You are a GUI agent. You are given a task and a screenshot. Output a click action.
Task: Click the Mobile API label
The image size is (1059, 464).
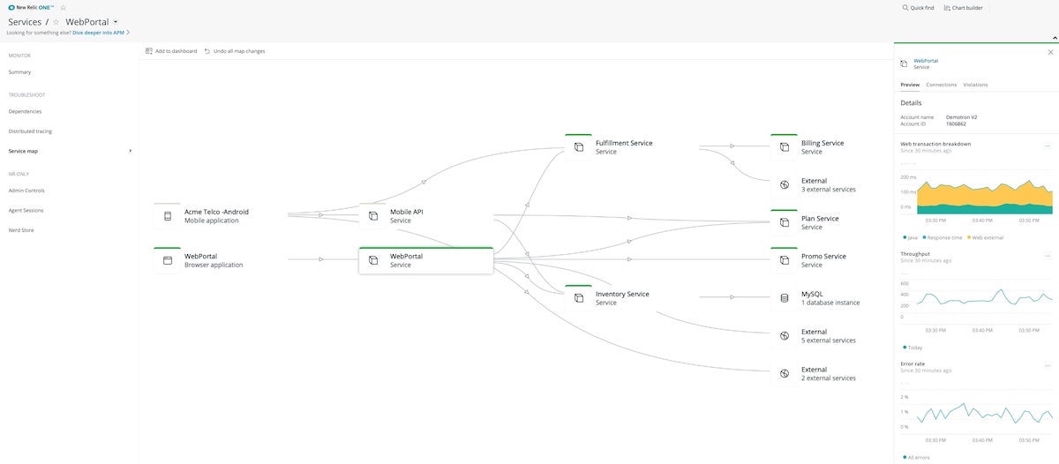tap(407, 212)
